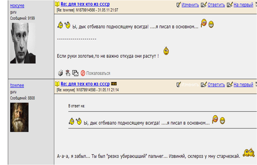The width and height of the screenshot is (257, 165).
Task: Open post title link in townee's post
Action: (x=85, y=84)
